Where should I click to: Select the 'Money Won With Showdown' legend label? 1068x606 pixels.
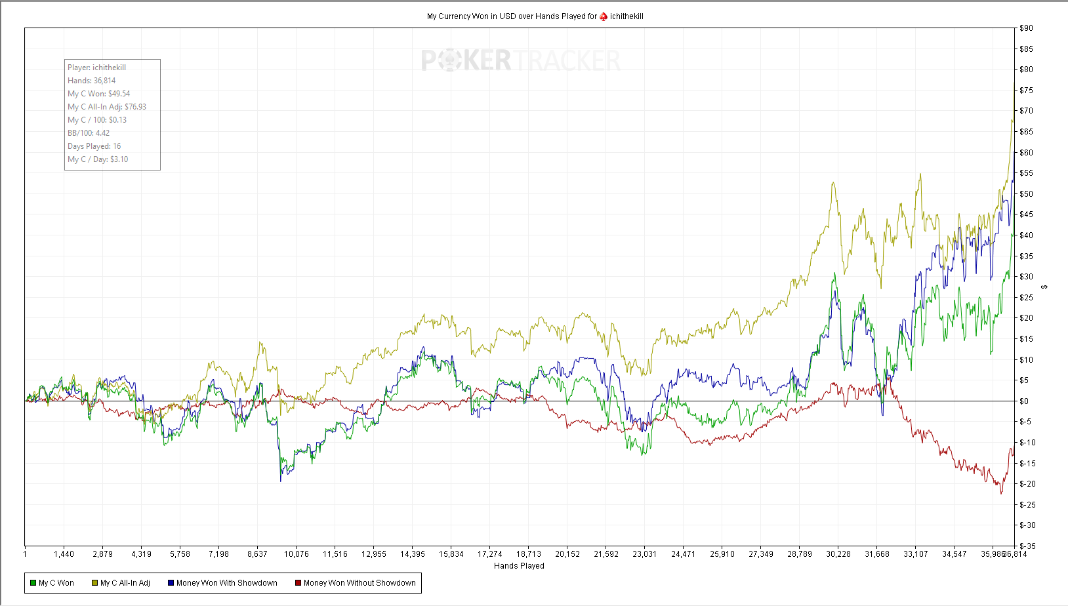(x=227, y=583)
